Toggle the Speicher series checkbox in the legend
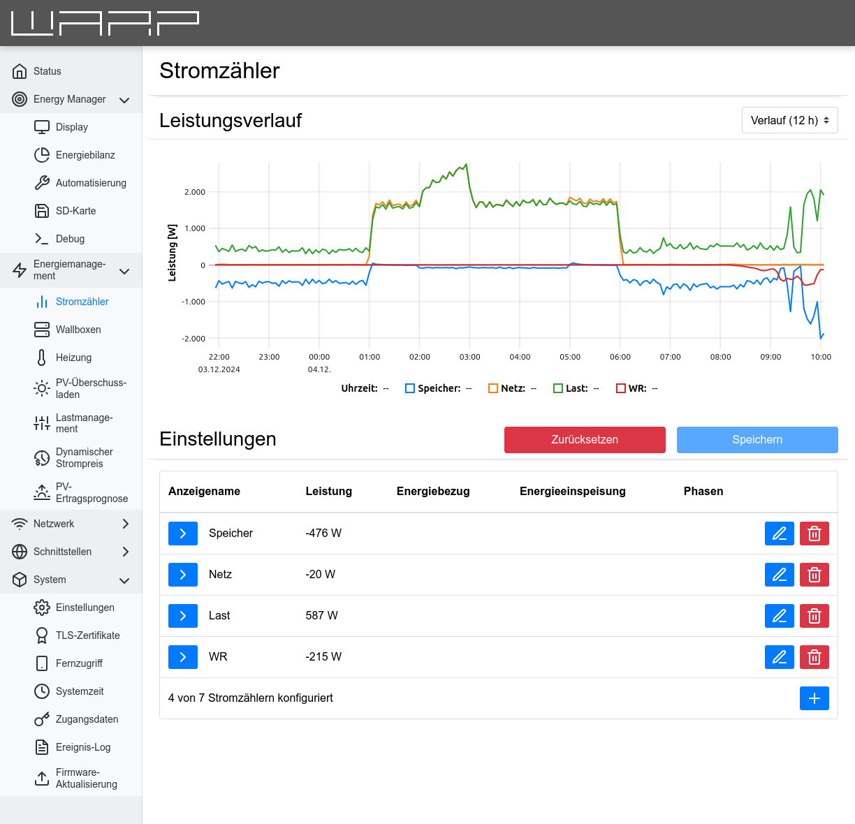855x824 pixels. (409, 388)
